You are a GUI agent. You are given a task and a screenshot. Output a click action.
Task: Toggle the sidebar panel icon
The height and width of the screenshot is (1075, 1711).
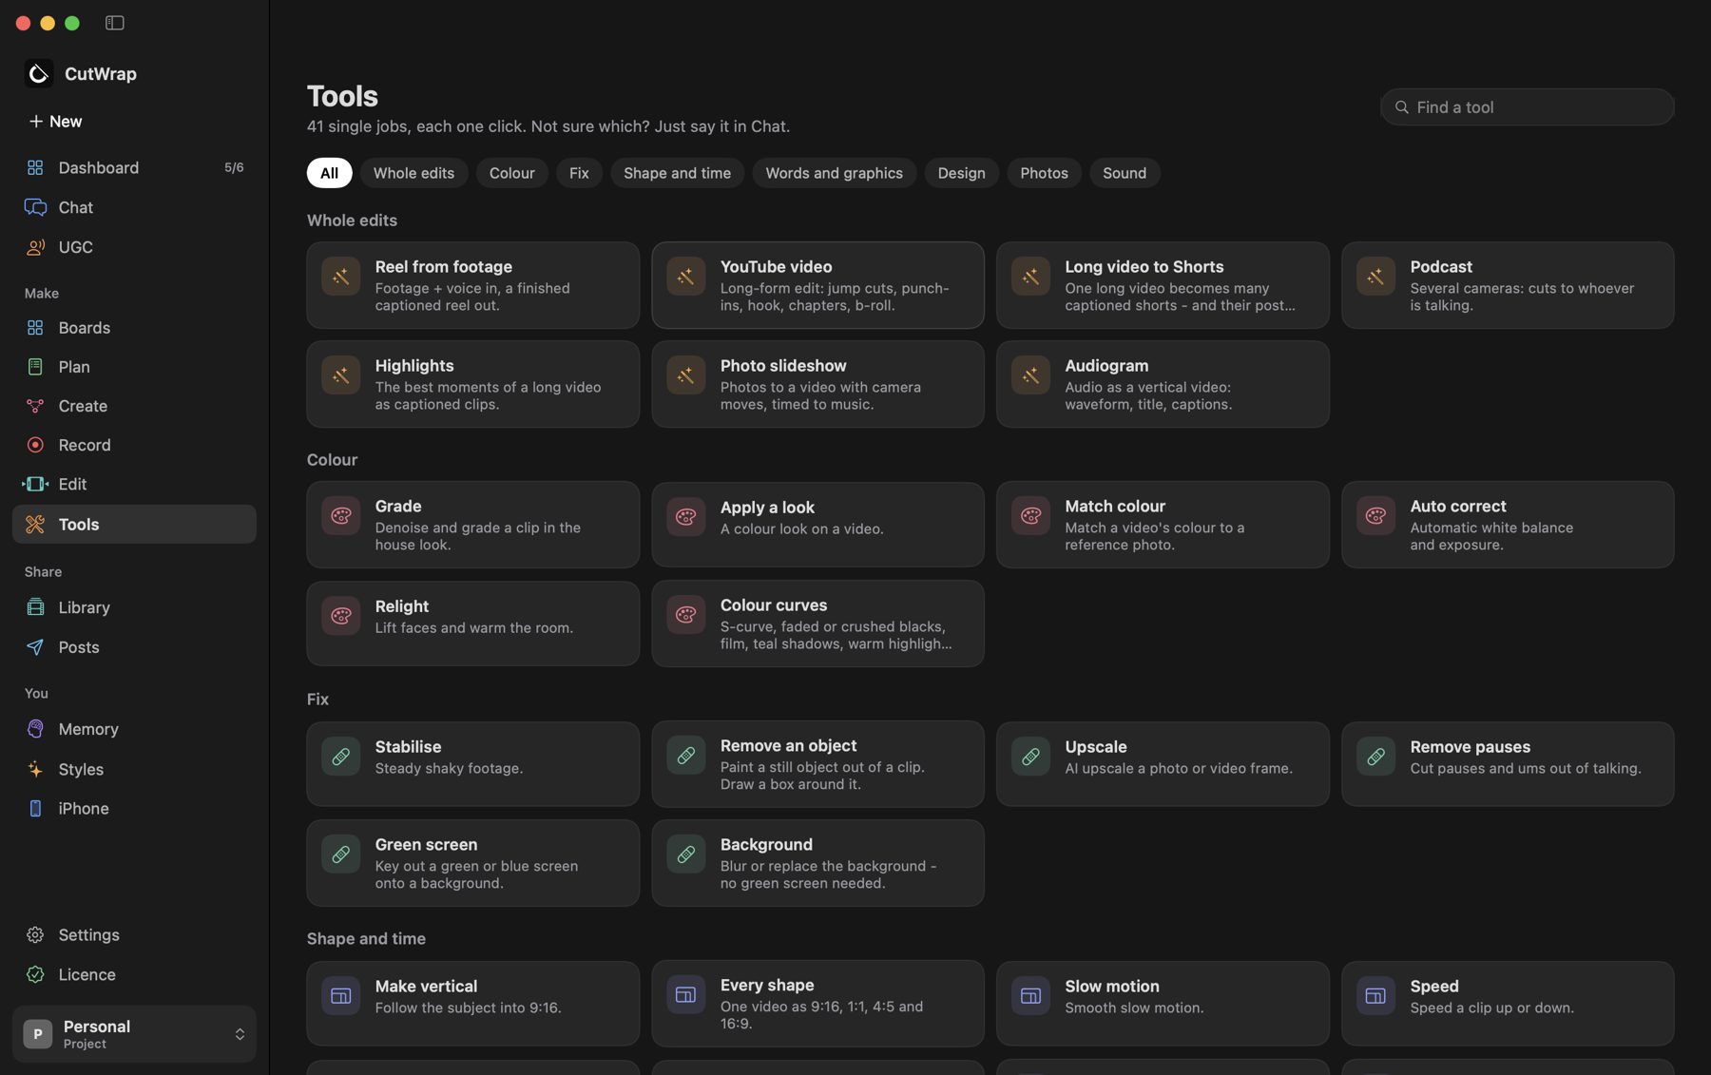point(114,23)
